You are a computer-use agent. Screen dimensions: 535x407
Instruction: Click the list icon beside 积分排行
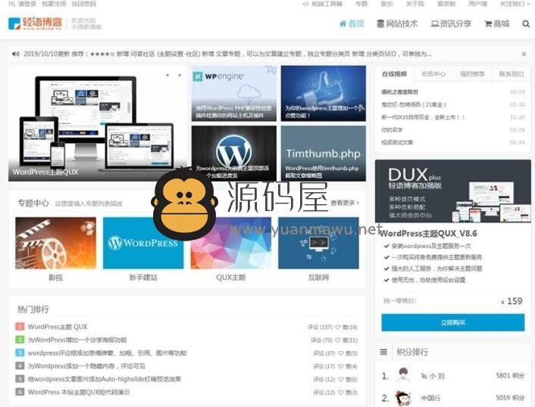click(384, 352)
